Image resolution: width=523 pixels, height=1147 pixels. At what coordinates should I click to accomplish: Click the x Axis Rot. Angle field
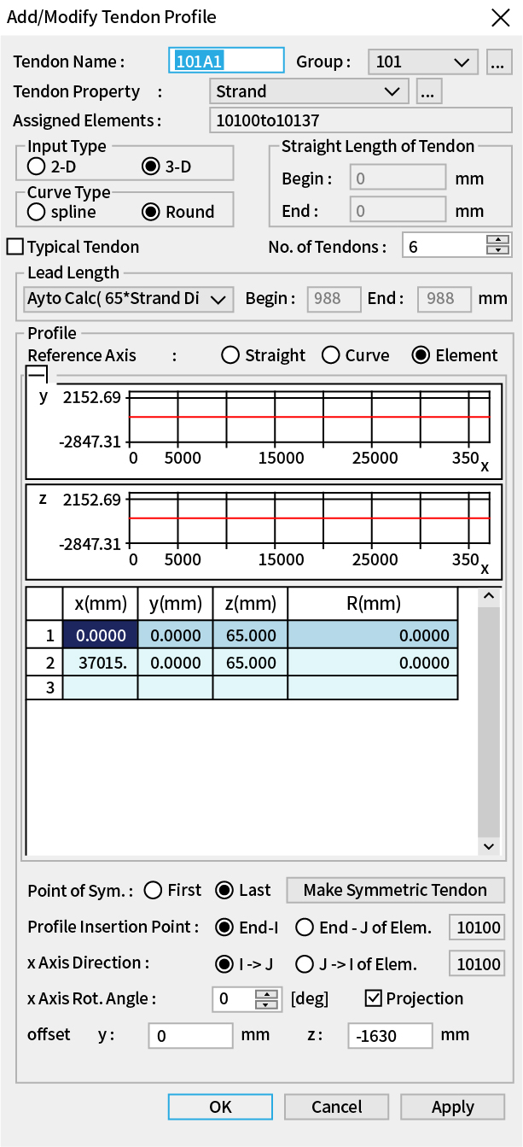234,998
